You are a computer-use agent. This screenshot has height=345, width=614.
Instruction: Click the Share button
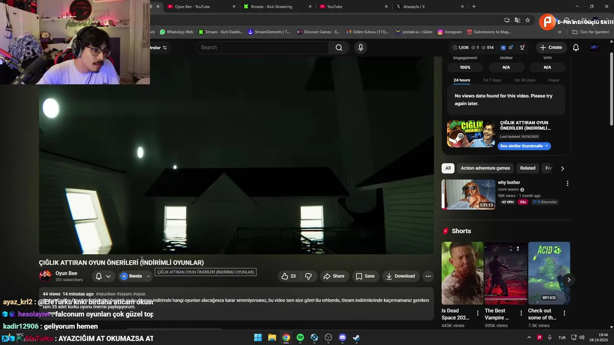(x=334, y=276)
